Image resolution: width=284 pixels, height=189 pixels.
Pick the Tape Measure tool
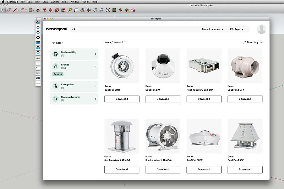70,10
